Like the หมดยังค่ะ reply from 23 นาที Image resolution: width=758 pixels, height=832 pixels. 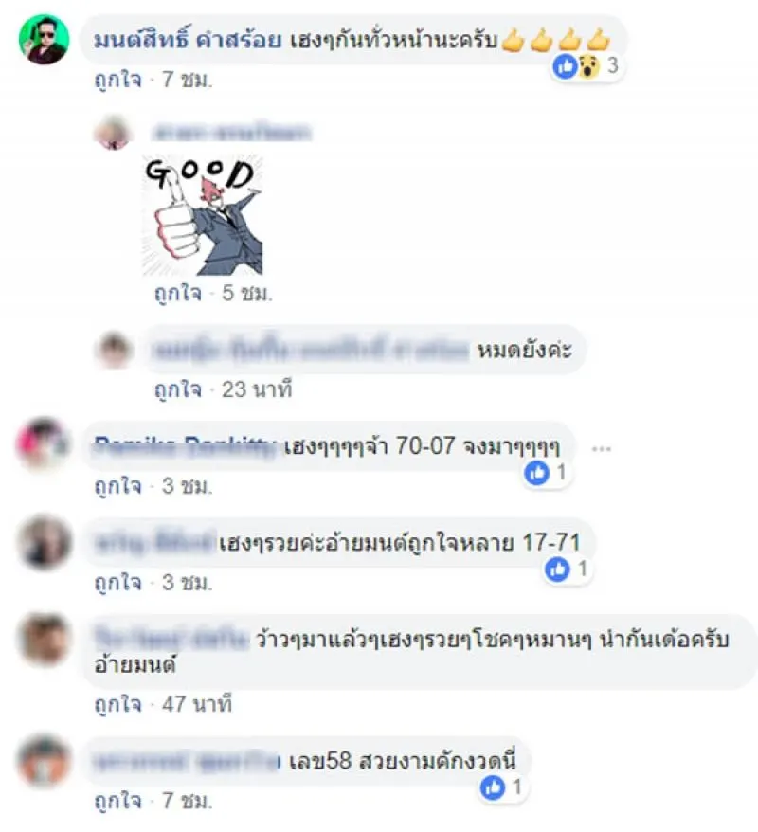pyautogui.click(x=178, y=390)
